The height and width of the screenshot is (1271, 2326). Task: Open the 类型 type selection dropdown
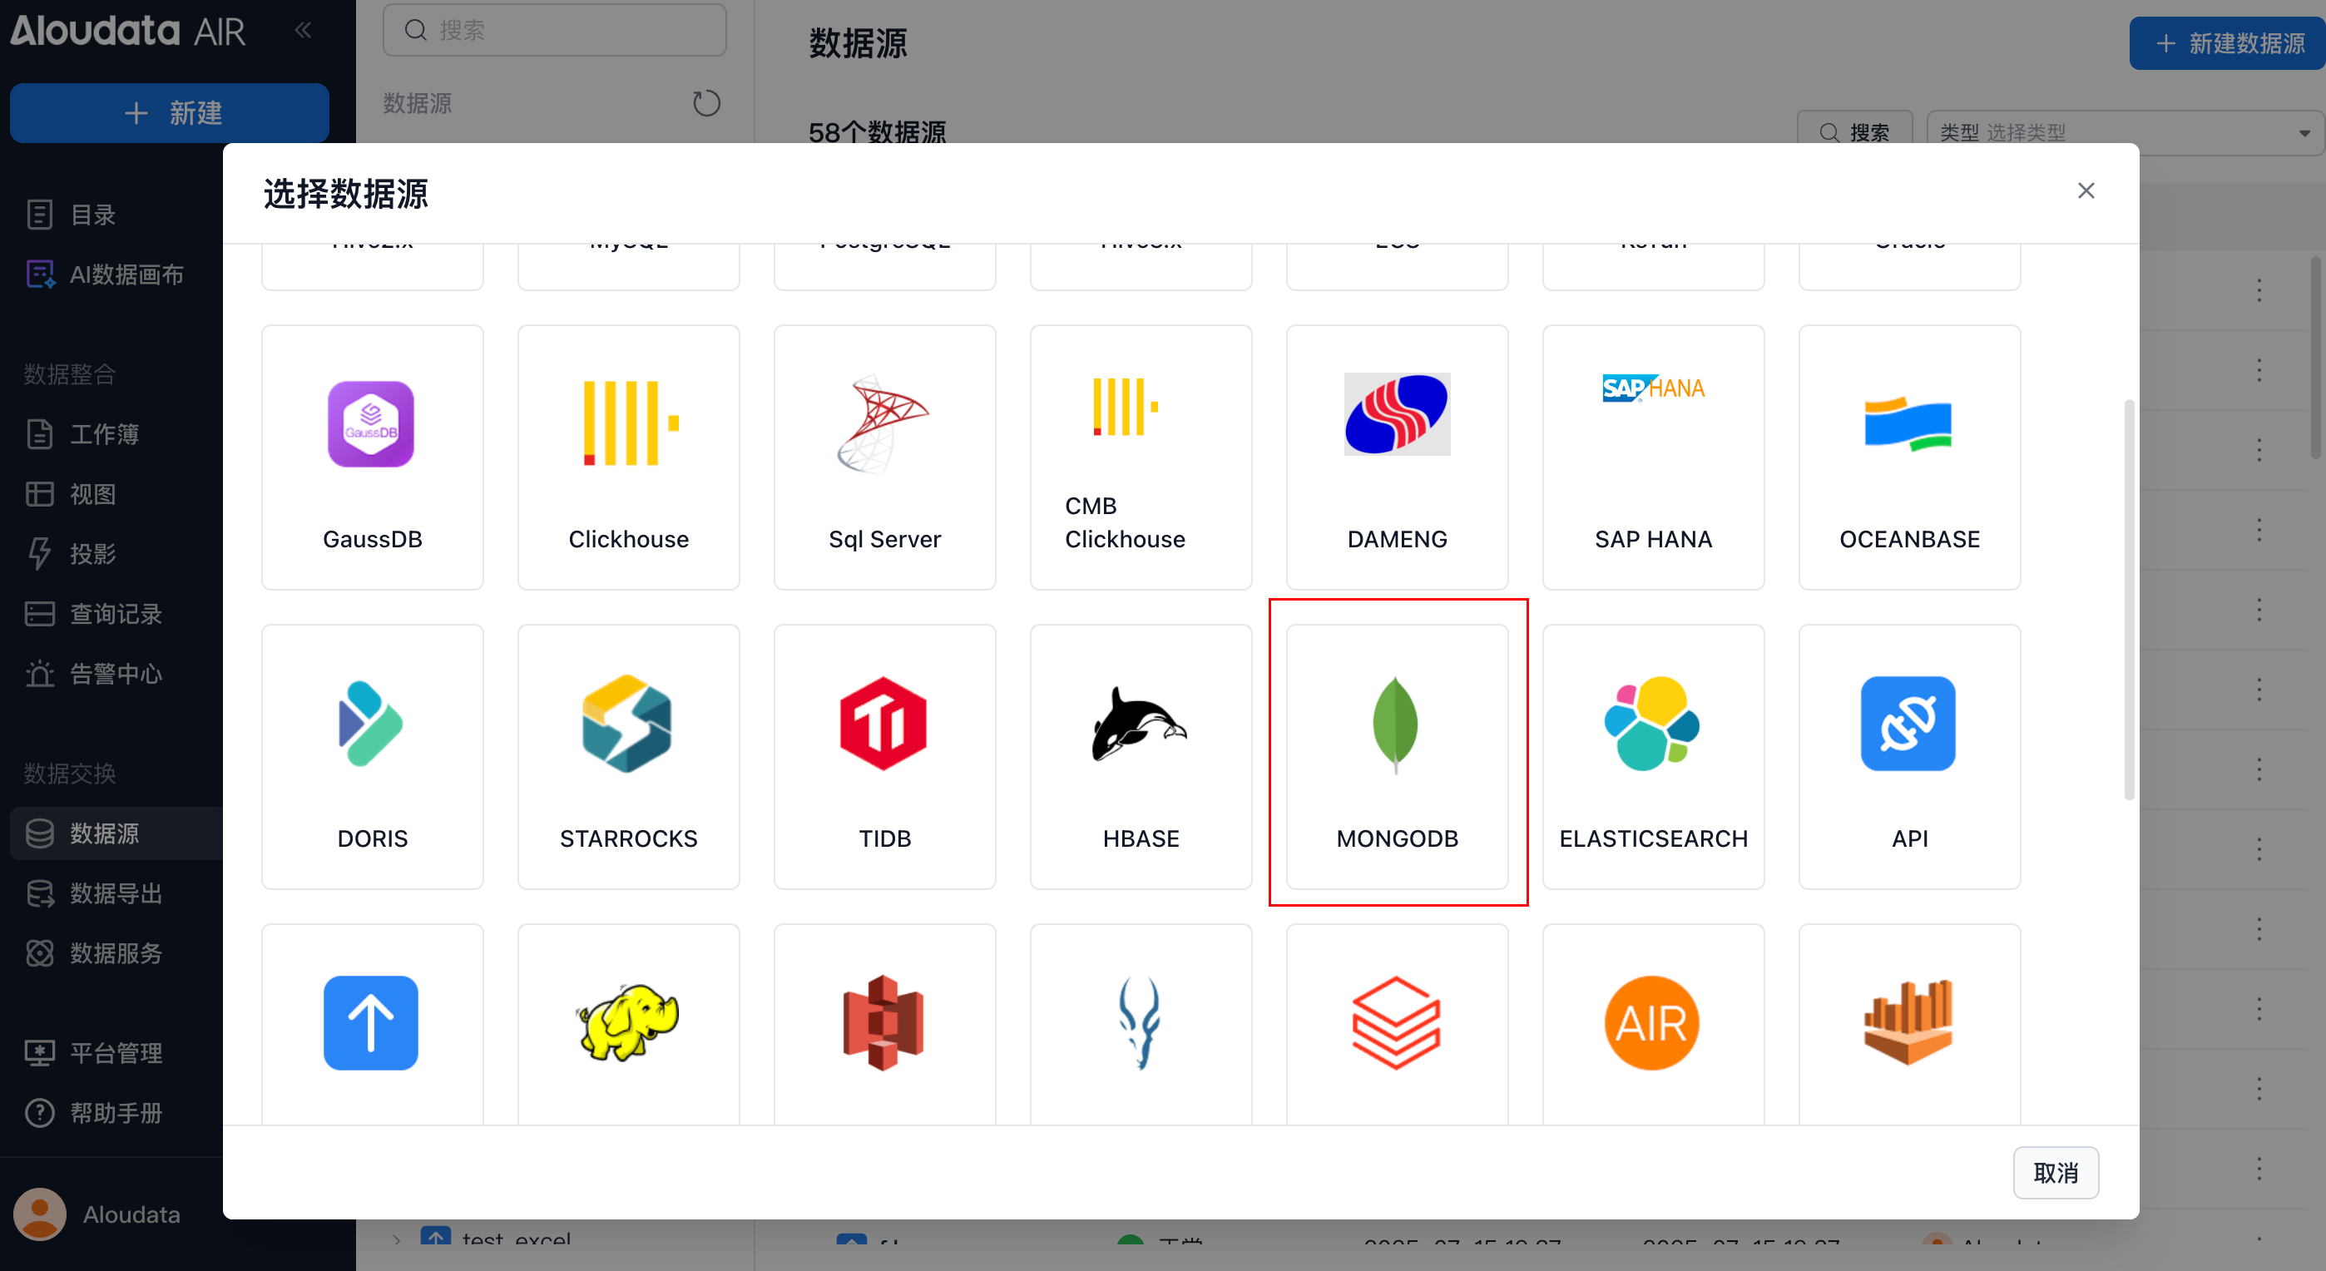tap(2122, 133)
